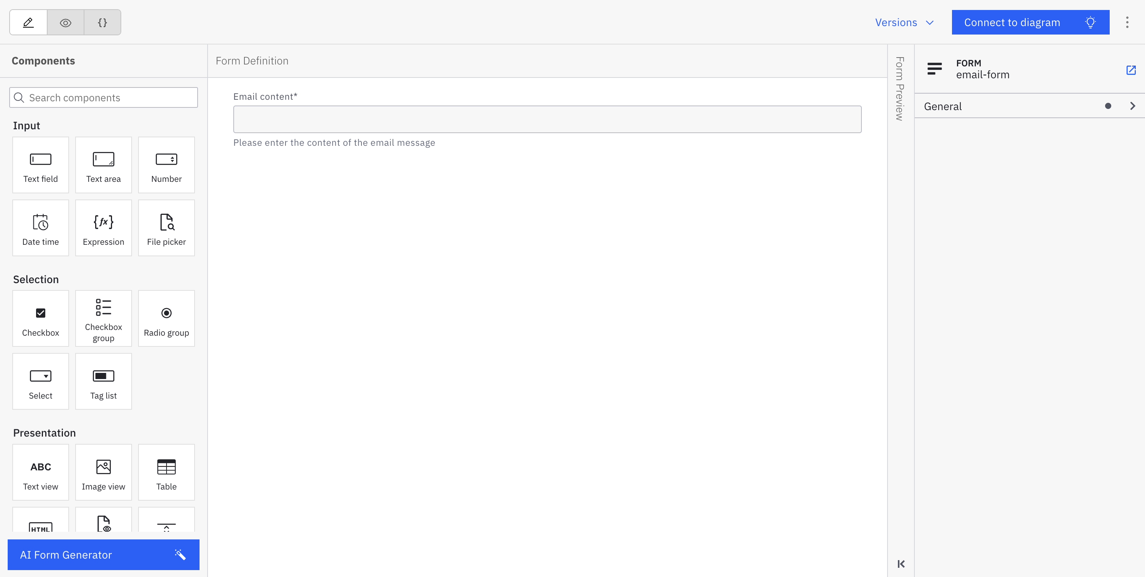Open the three-dot overflow menu
The image size is (1145, 577).
tap(1128, 22)
